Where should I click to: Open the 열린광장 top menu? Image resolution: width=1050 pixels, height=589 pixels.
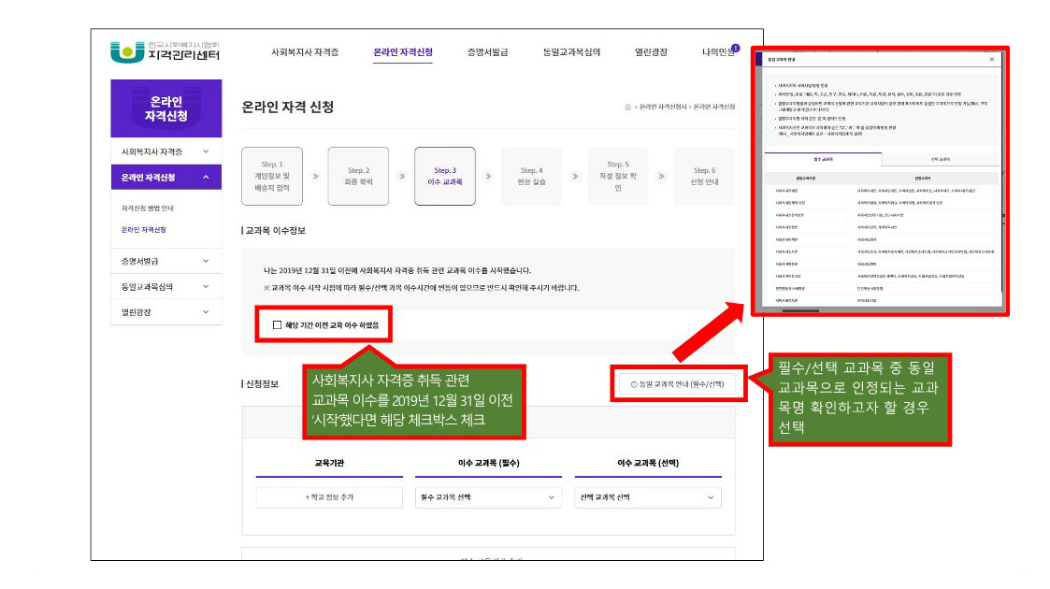(651, 52)
